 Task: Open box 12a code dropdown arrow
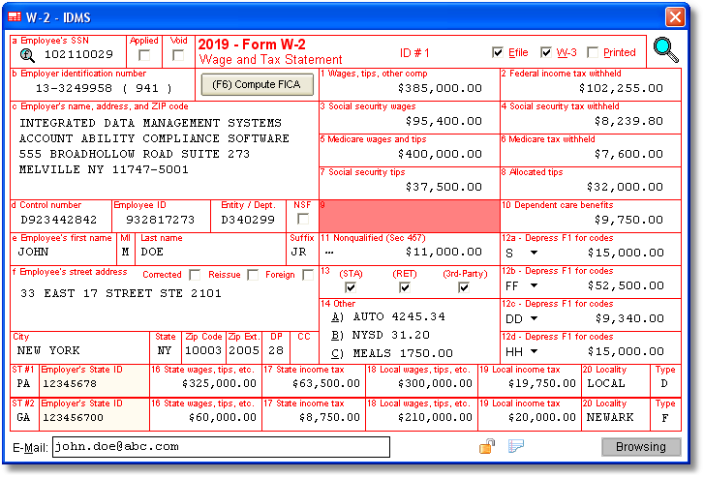[x=533, y=253]
